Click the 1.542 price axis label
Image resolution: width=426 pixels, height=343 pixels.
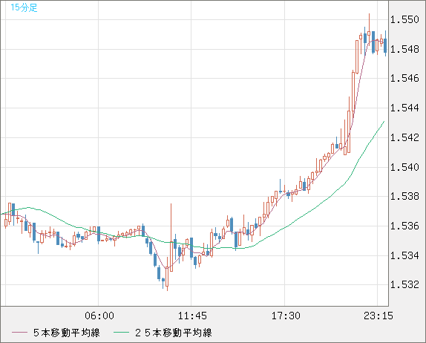coord(404,137)
